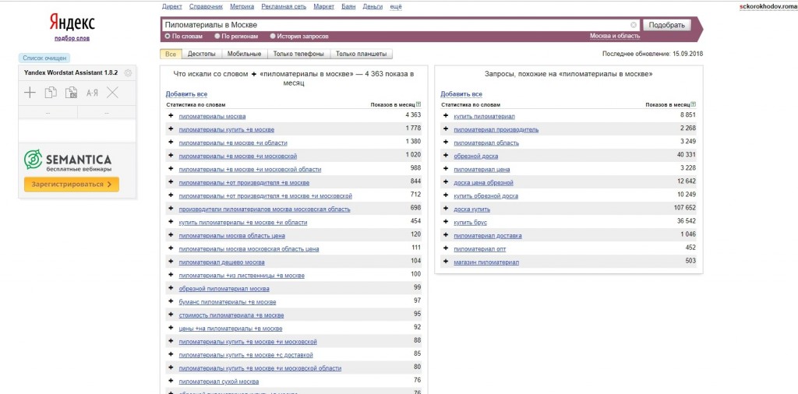The height and width of the screenshot is (394, 798).
Task: Click the copy list icon in Assistant
Action: coord(51,93)
